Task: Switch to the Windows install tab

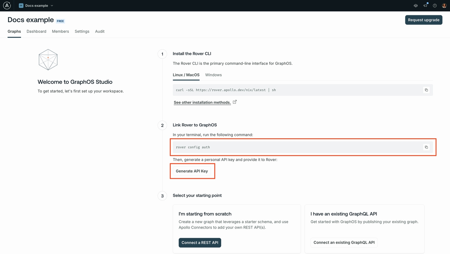Action: point(213,75)
